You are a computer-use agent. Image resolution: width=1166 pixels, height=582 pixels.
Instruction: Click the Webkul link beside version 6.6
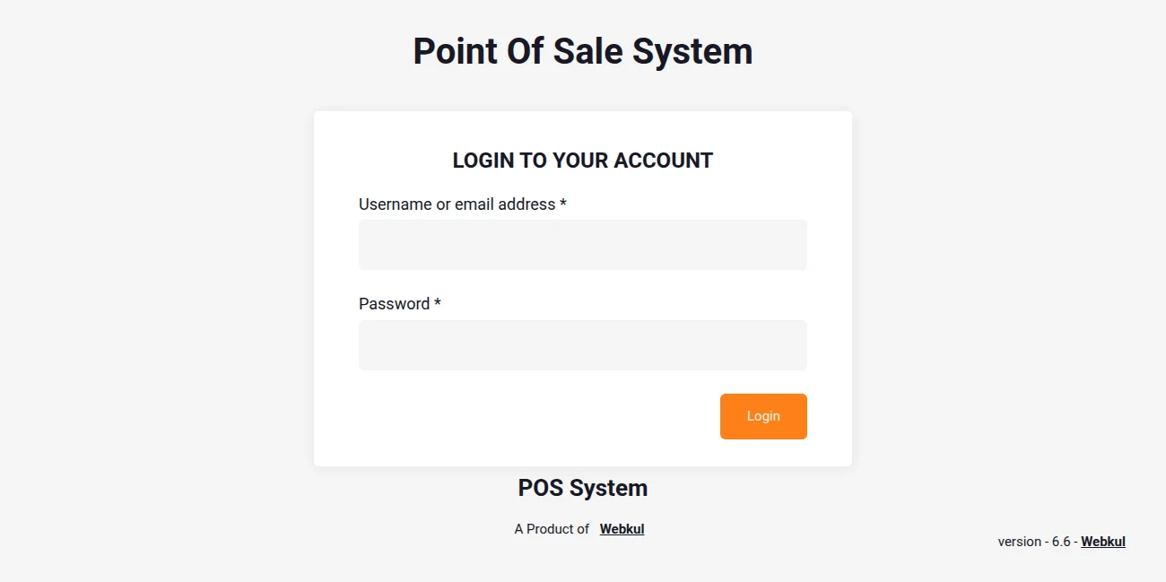1102,541
